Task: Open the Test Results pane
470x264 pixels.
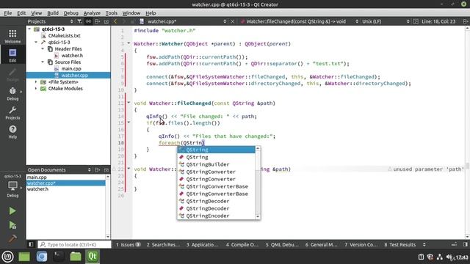Action: pyautogui.click(x=400, y=244)
